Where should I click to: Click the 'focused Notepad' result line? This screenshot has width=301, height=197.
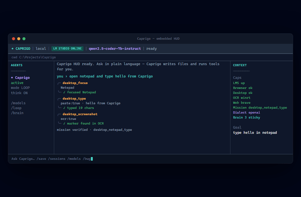[79, 92]
